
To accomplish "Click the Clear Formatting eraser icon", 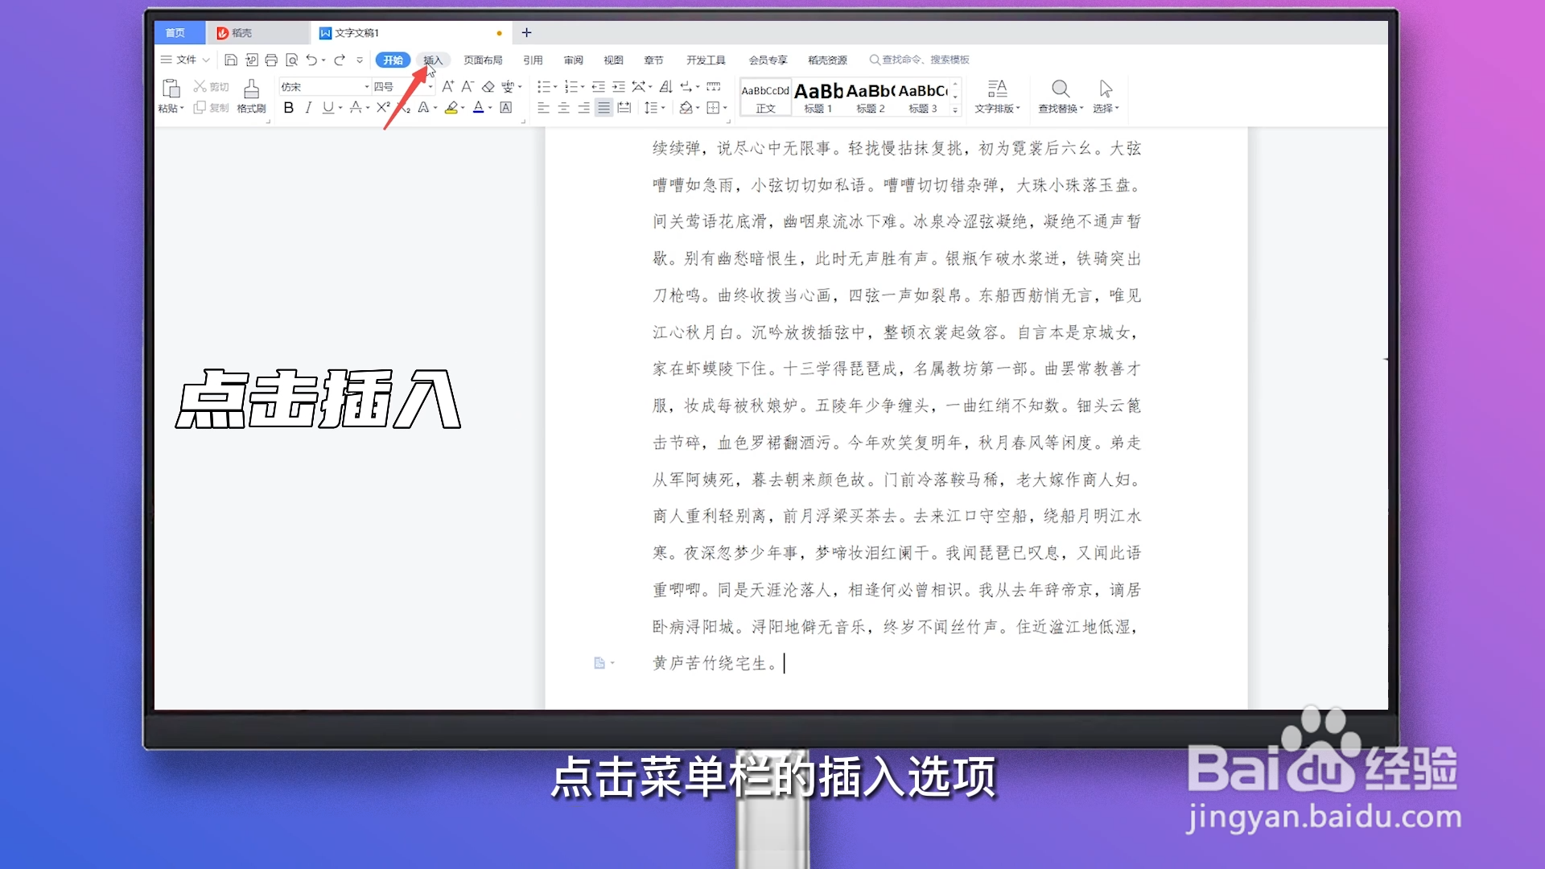I will [x=488, y=86].
